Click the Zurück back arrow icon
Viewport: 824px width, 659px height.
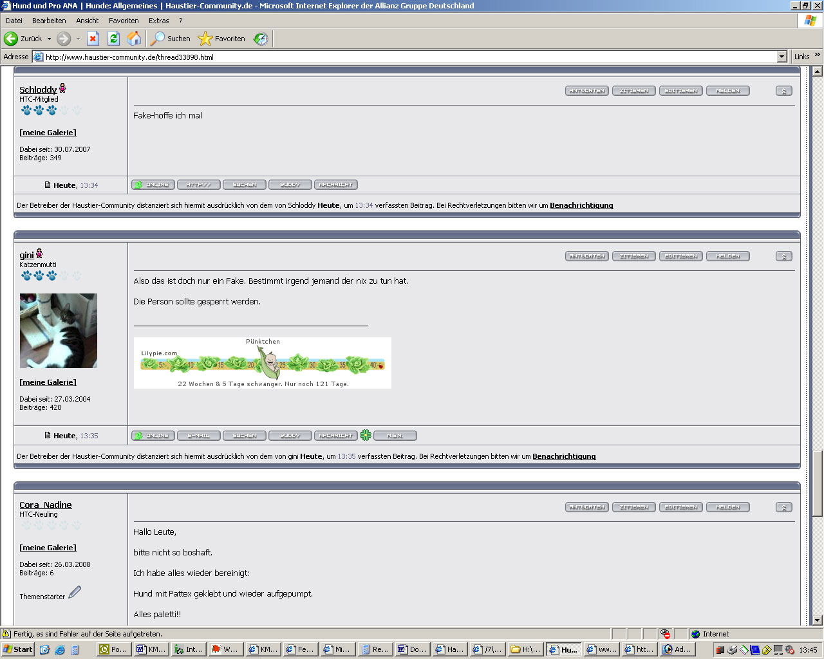(11, 39)
